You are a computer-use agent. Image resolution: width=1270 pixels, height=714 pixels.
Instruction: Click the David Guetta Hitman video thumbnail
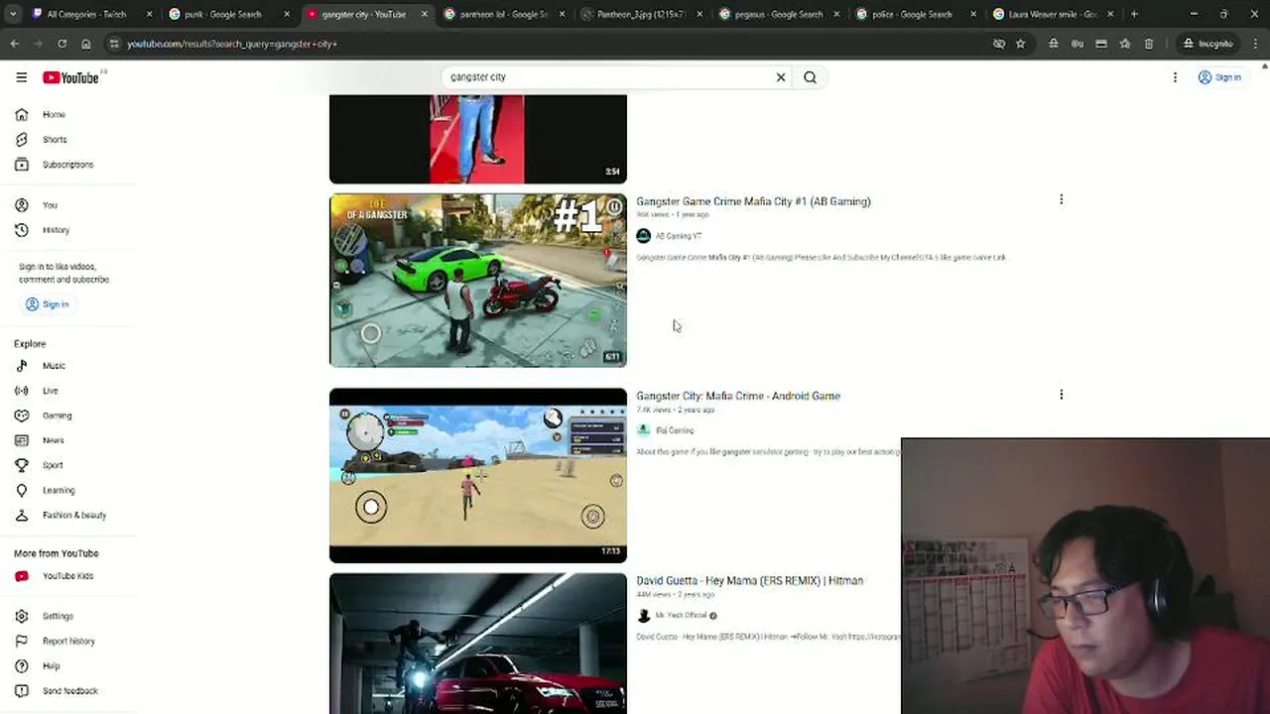(x=478, y=644)
